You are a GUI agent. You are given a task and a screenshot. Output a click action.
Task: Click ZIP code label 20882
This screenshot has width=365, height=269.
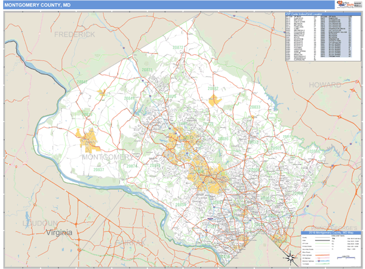tap(213, 88)
